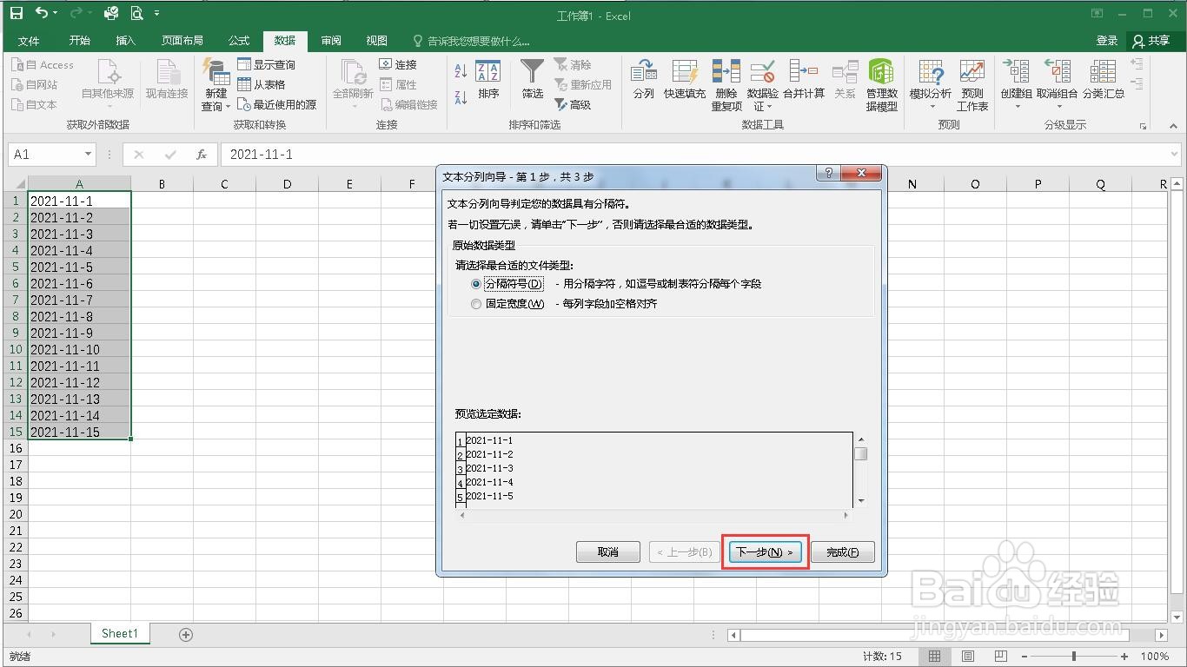Open the 删除重复项 (Remove Duplicates) tool
Screen dimensions: 1187x667
pos(726,83)
